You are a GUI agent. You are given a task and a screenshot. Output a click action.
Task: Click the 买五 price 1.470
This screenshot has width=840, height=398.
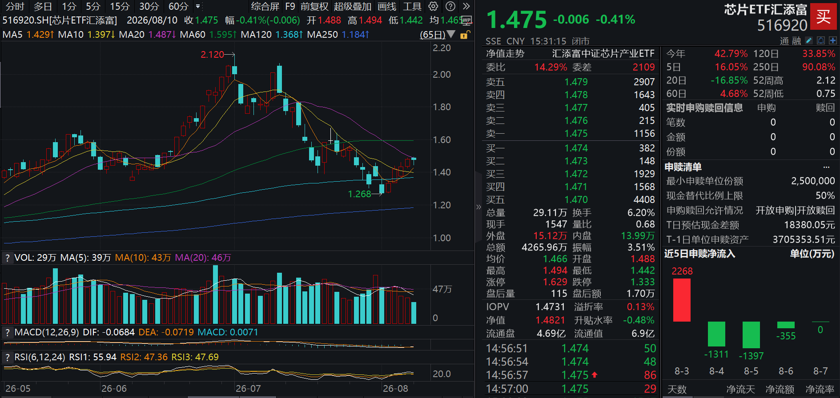coord(576,199)
